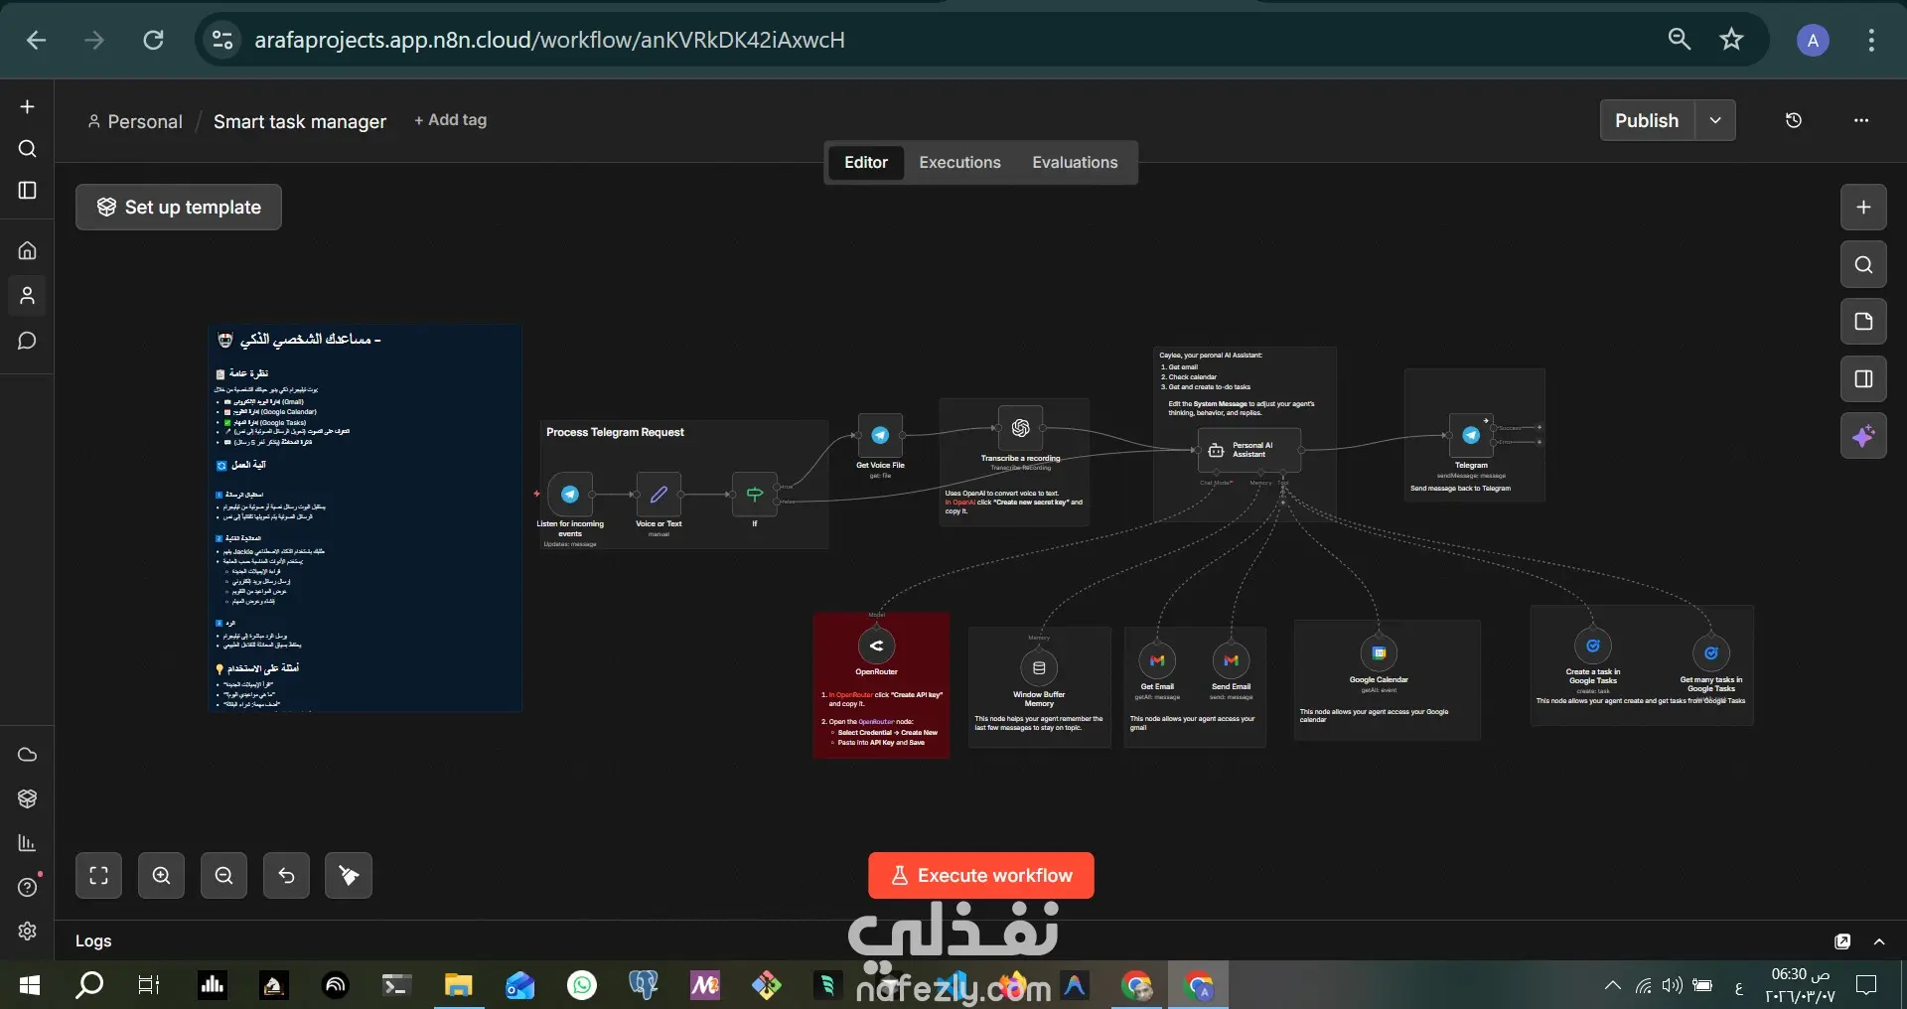The width and height of the screenshot is (1907, 1009).
Task: Select the Personal AI Assistant agent node
Action: point(1249,450)
